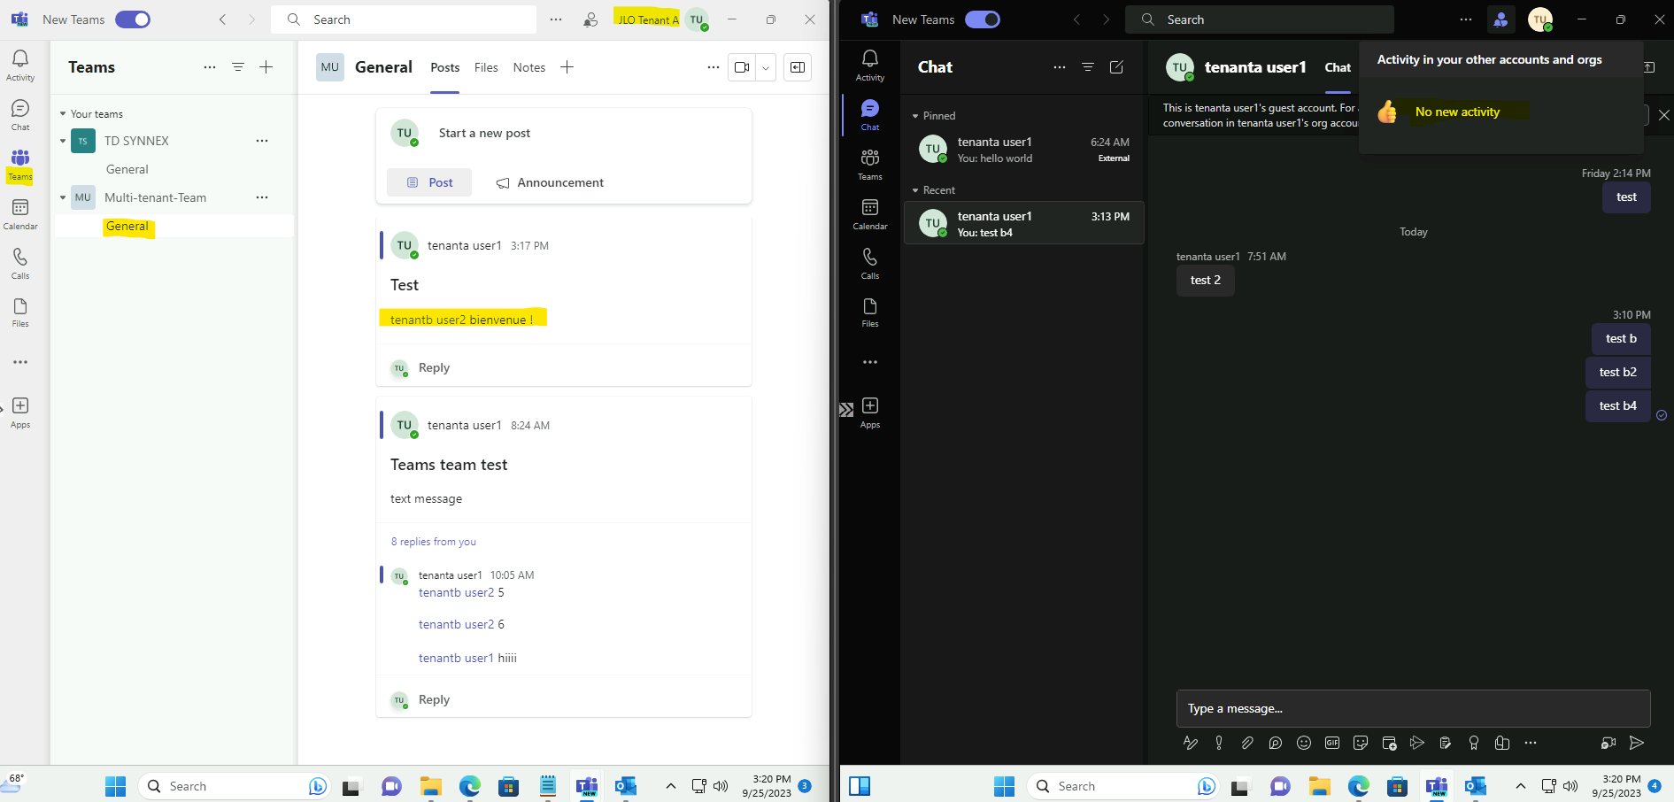Screen dimensions: 1674x802
Task: Select the Posts tab in General channel
Action: coord(445,67)
